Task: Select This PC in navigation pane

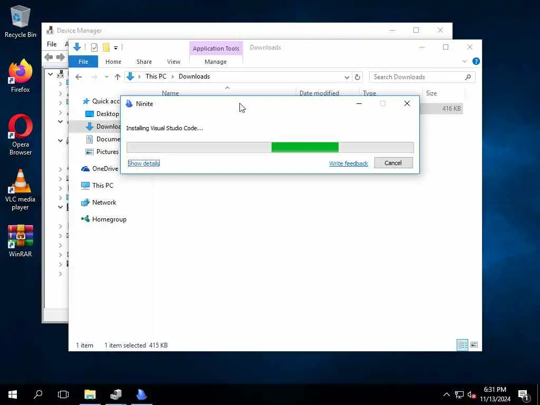Action: (x=97, y=185)
